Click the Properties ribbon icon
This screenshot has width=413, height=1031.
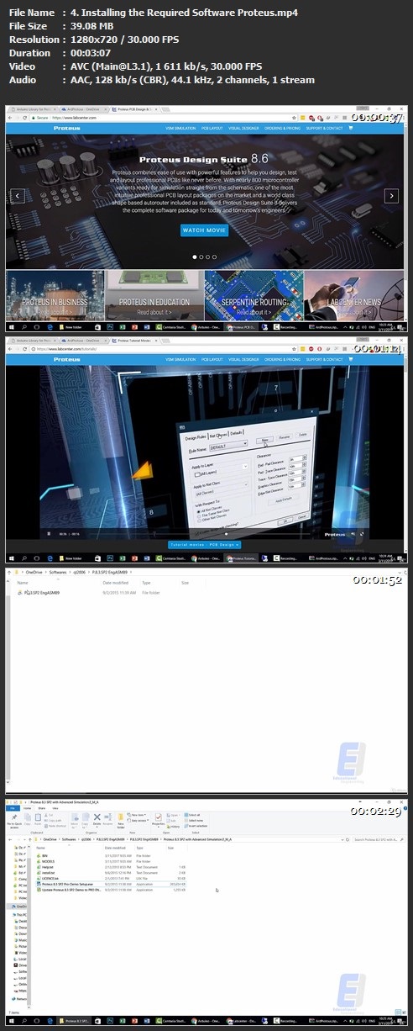tap(158, 819)
